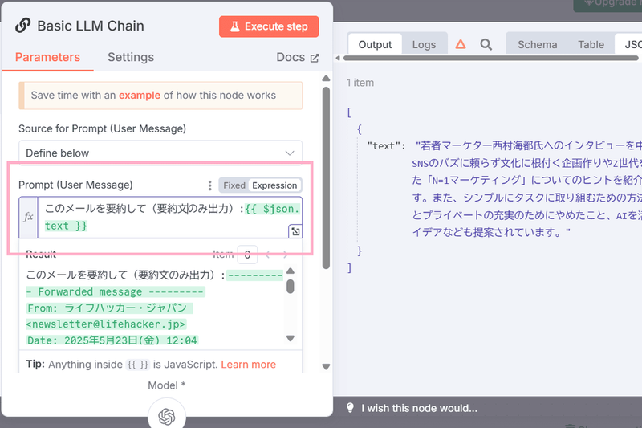642x428 pixels.
Task: Click the orange warning triangle icon
Action: [461, 44]
